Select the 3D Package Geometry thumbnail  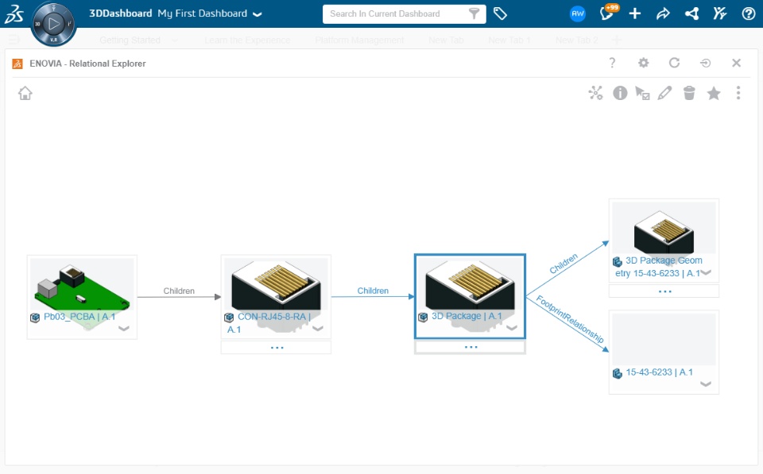[x=664, y=228]
